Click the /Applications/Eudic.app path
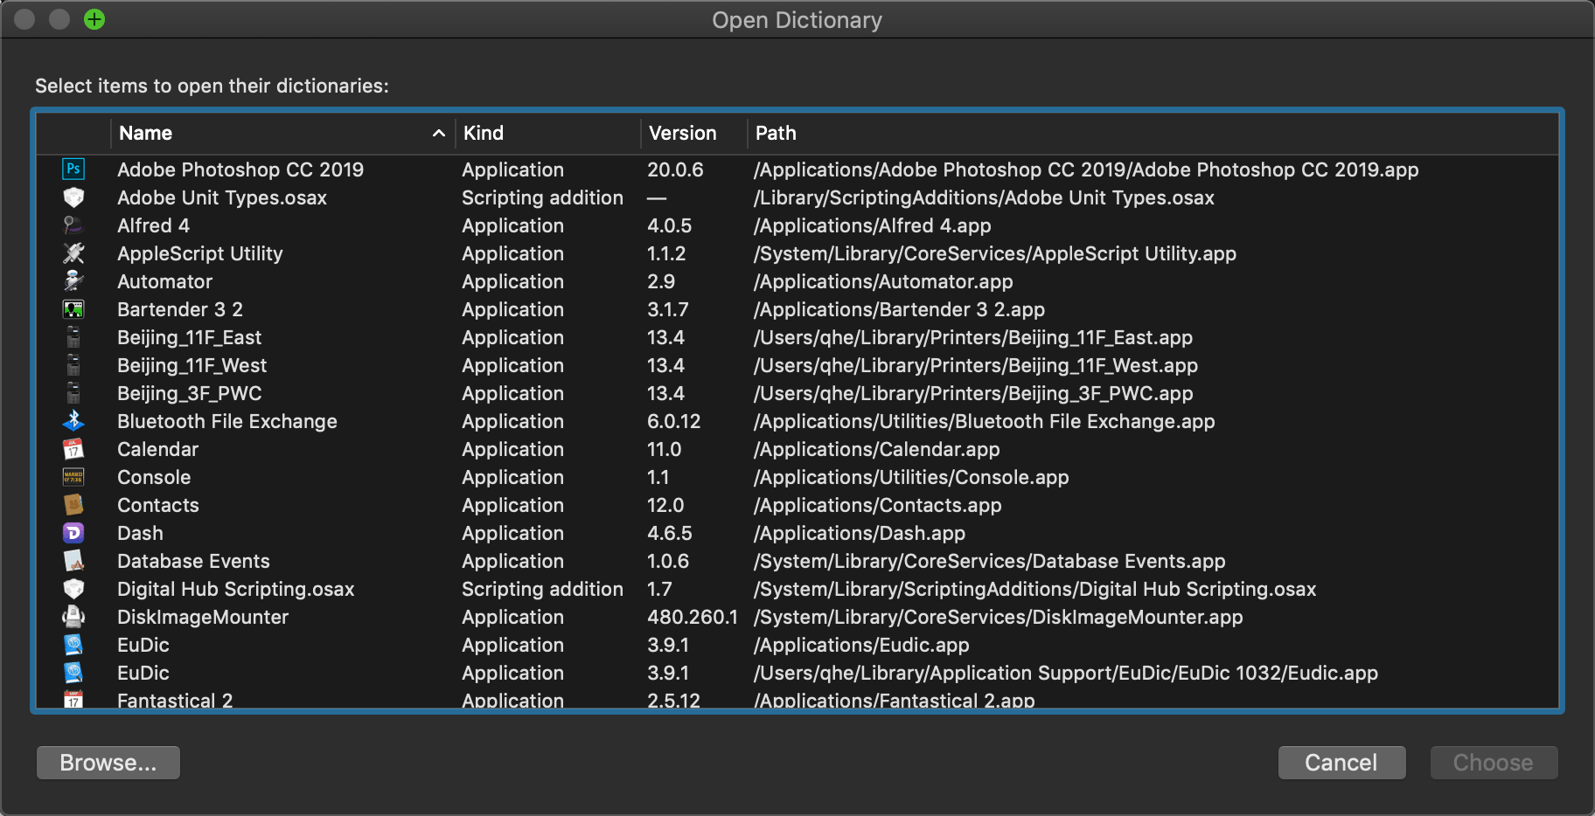 pos(861,645)
